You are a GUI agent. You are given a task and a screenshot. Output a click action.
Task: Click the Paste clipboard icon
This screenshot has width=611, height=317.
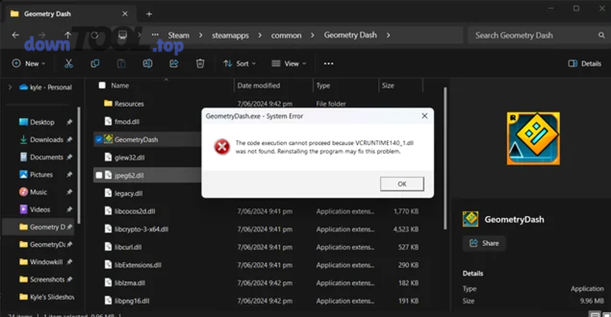click(122, 64)
